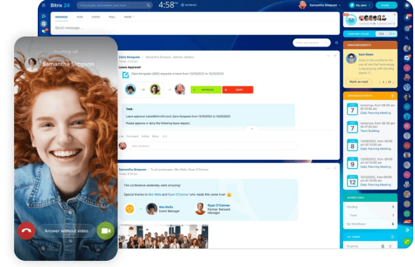The height and width of the screenshot is (267, 415).
Task: Decline the incoming call with red phone button
Action: coord(26,231)
